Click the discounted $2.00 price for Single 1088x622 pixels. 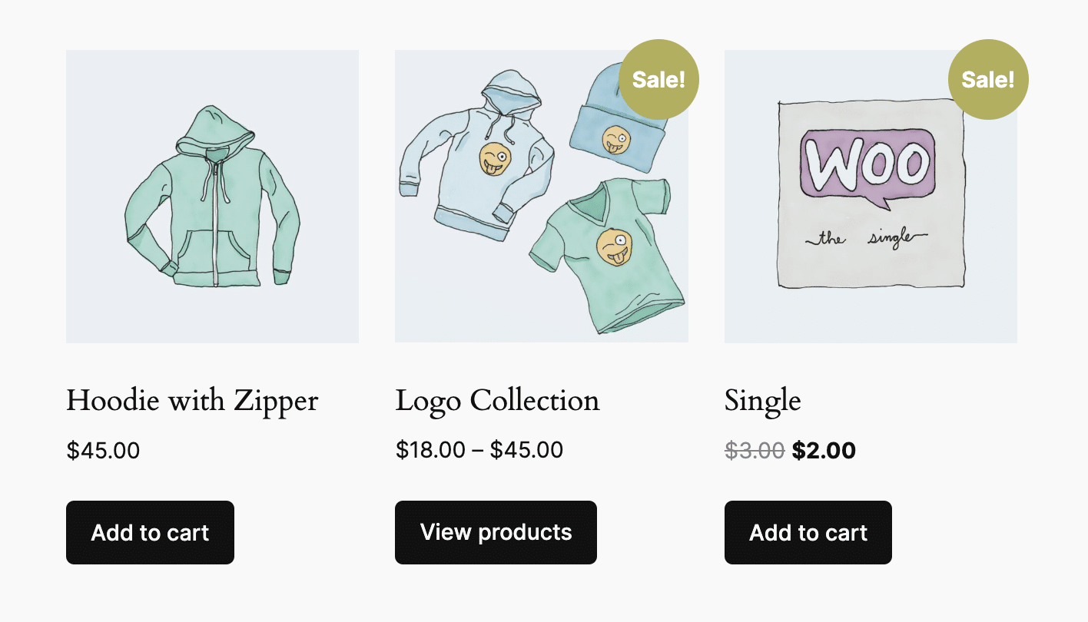click(x=824, y=450)
